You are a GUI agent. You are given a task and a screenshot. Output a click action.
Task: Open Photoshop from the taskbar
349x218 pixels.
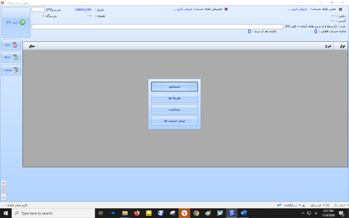[113, 213]
